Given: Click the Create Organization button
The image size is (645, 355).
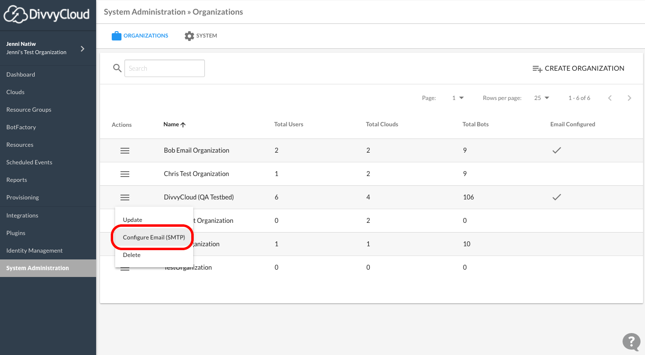Looking at the screenshot, I should 578,69.
